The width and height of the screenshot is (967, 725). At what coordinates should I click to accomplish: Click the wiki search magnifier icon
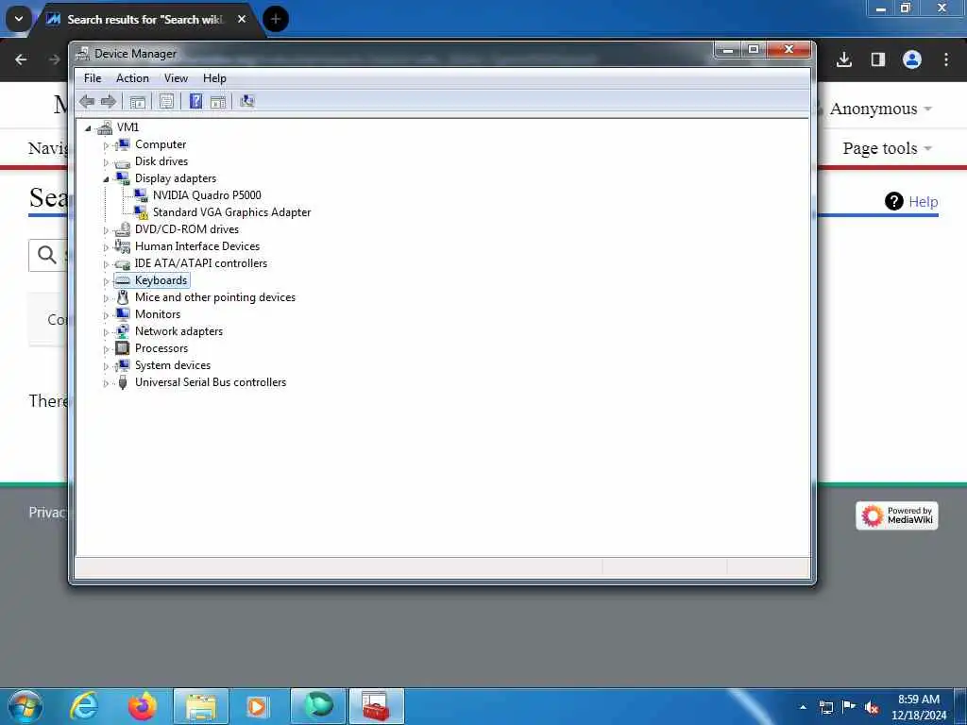click(x=47, y=255)
